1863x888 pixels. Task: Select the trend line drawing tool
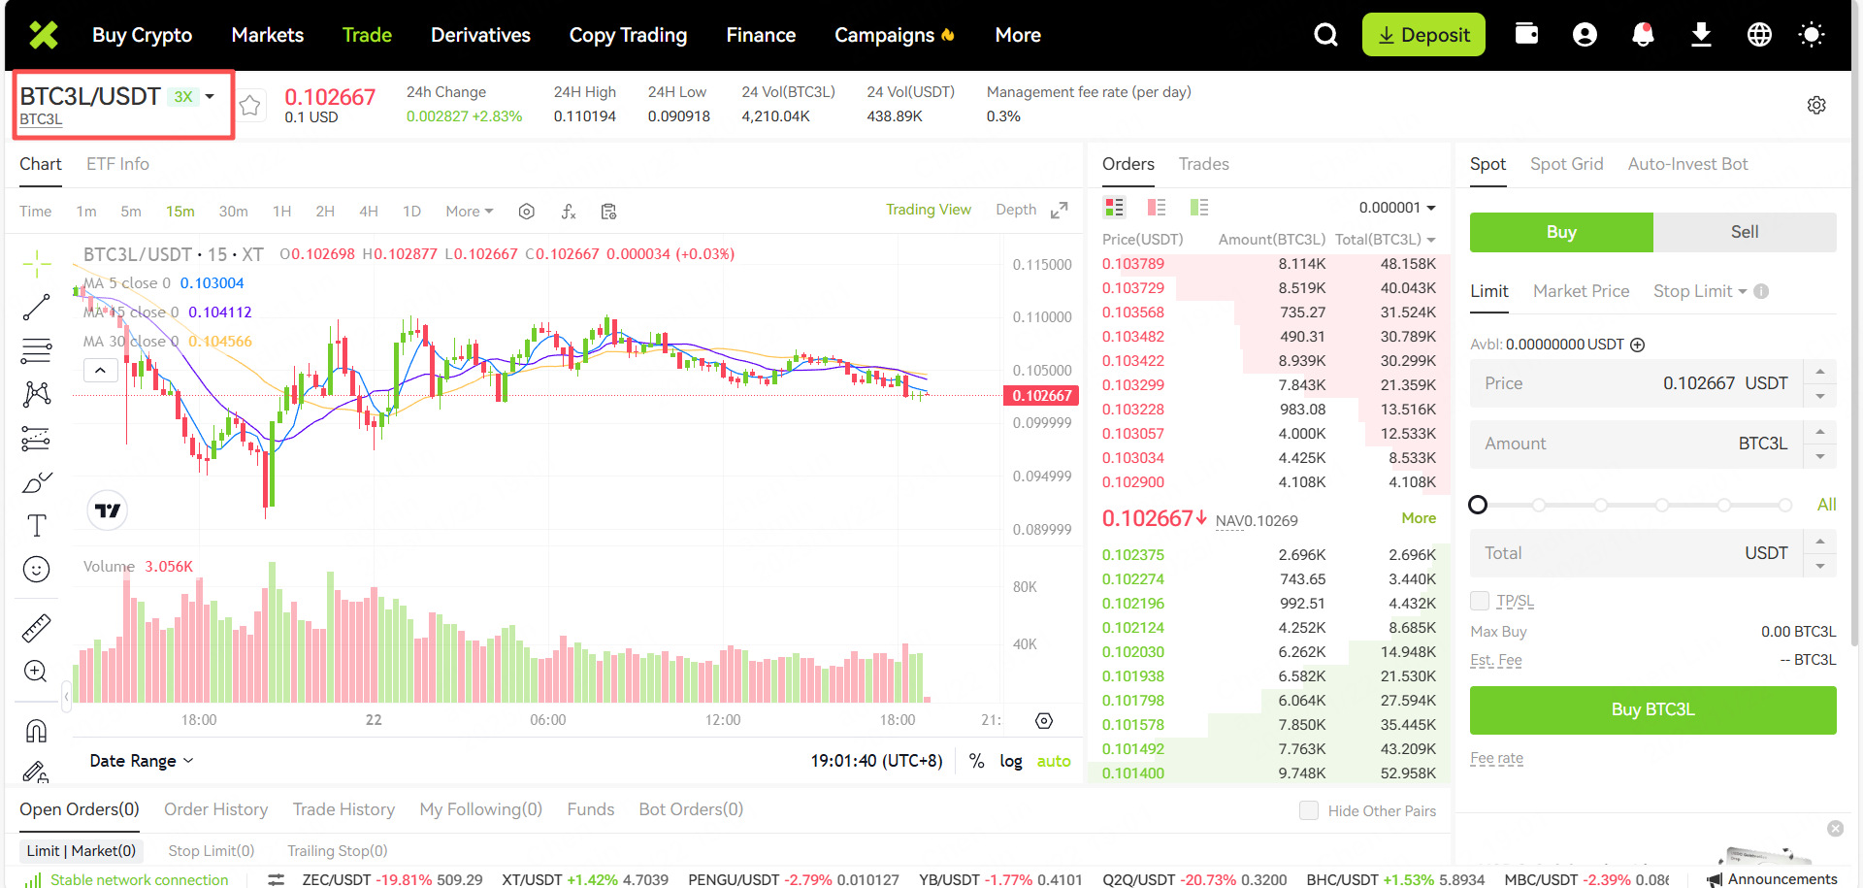pyautogui.click(x=36, y=308)
